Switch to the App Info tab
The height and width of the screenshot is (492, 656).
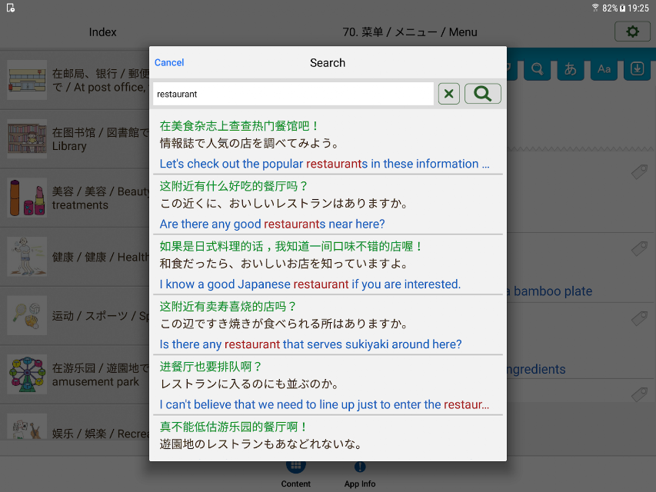coord(360,475)
